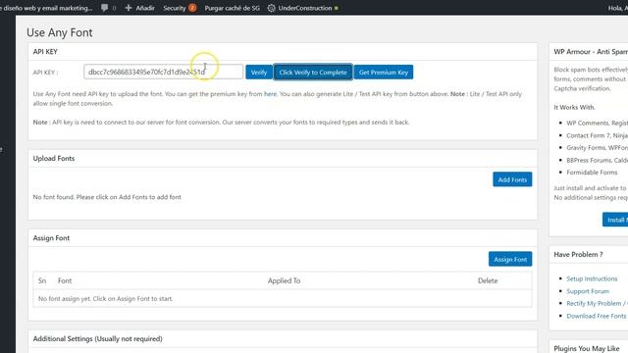Click the Assign Font button

[510, 259]
